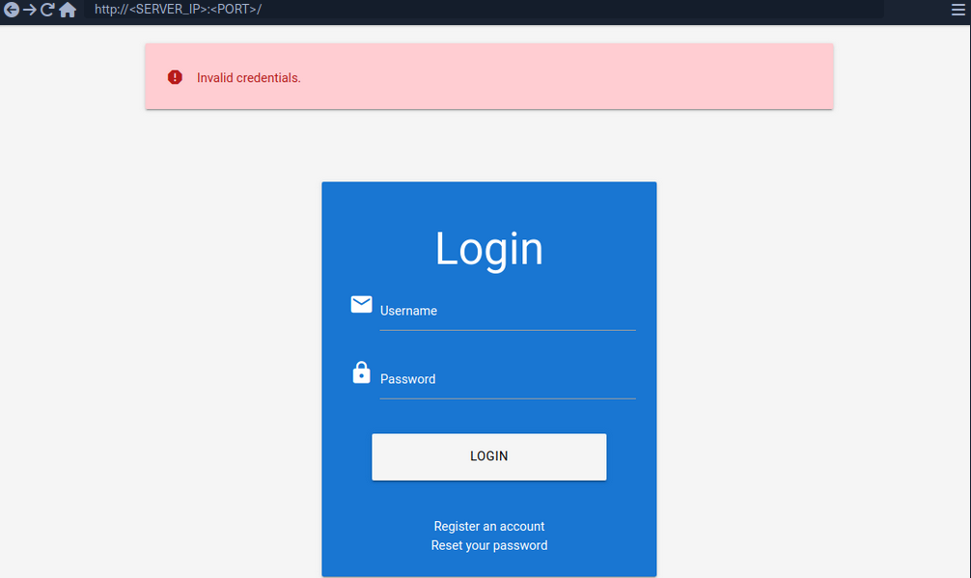This screenshot has height=578, width=971.
Task: Click the "Login" heading on the blue card
Action: pyautogui.click(x=488, y=248)
